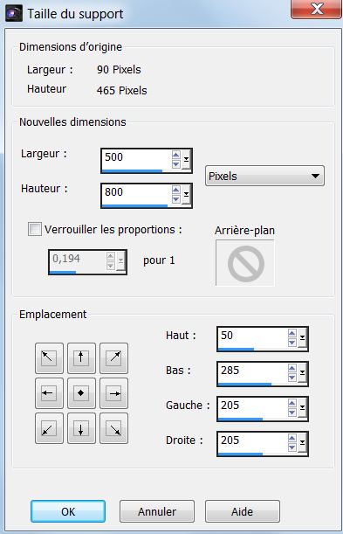Expand the Largeur value slider dropdown
The width and height of the screenshot is (343, 534).
tap(186, 160)
